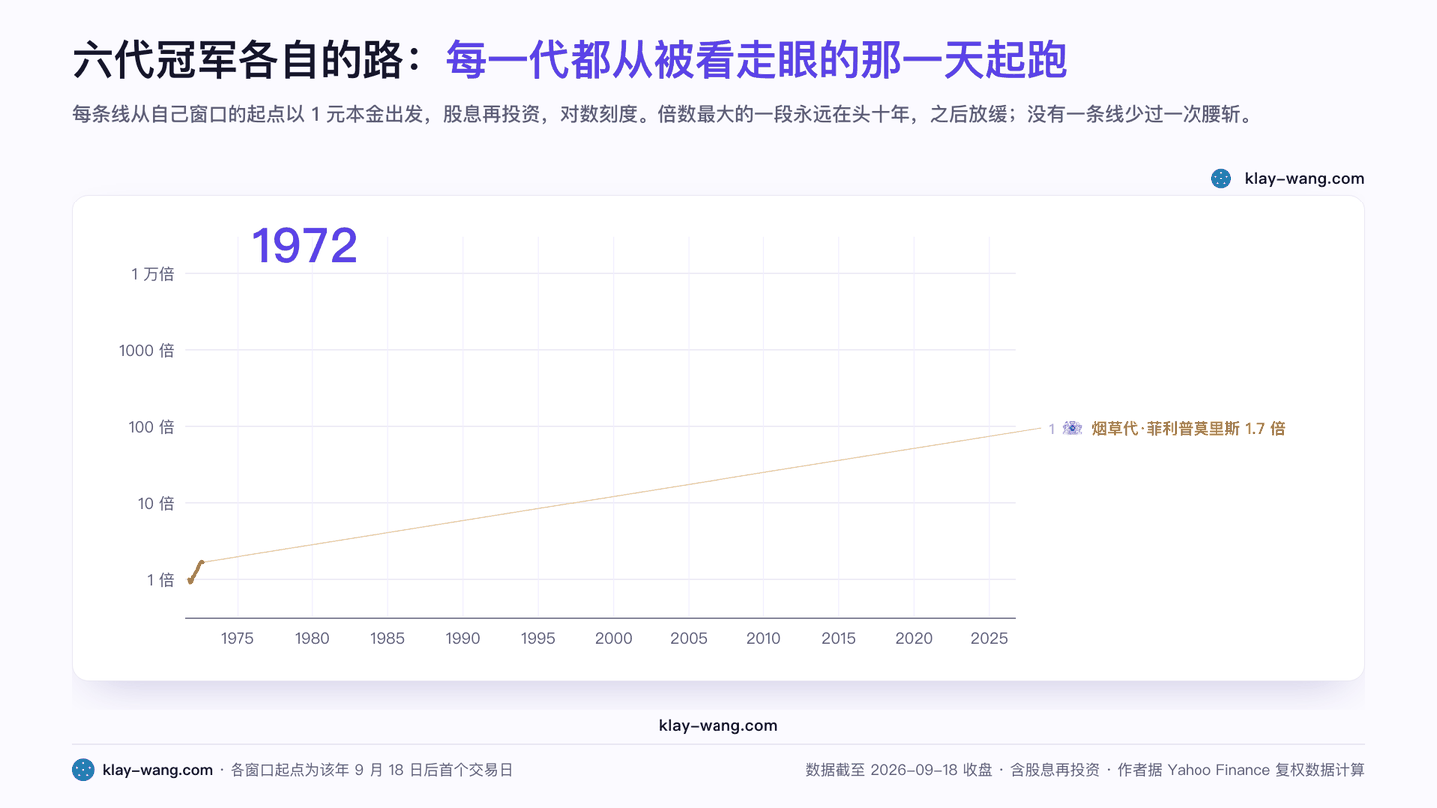Screen dimensions: 1437x808
Task: Click footer note 各窗口起点为该年 9 月 18 日后首个交易日
Action: pyautogui.click(x=372, y=770)
